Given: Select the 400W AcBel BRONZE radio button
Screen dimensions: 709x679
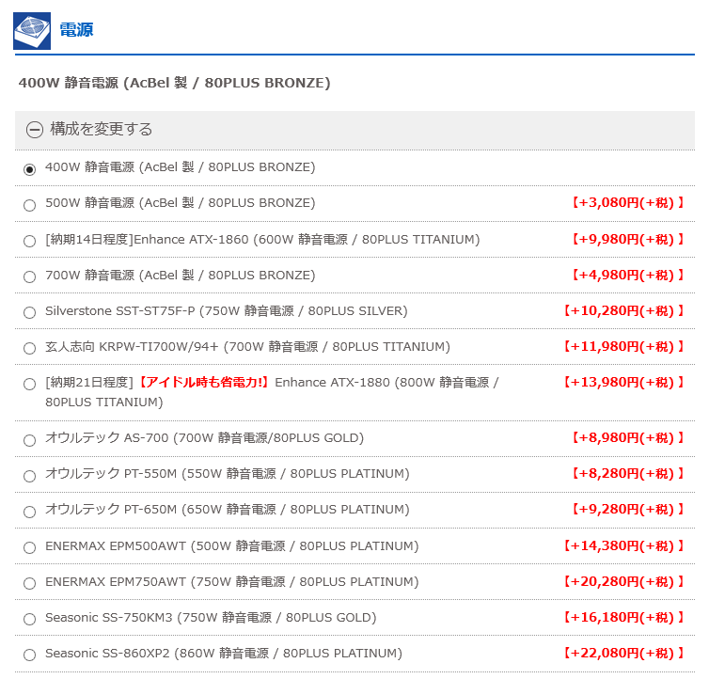Looking at the screenshot, I should 29,169.
